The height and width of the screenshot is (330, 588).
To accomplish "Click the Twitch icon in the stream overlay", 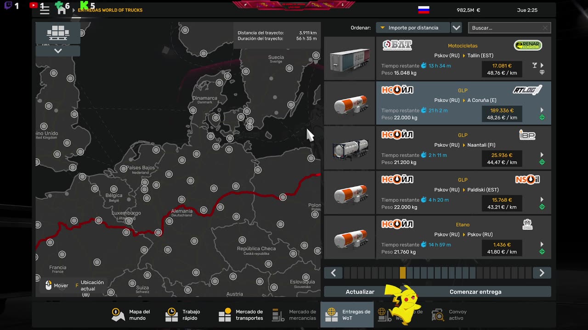I will (8, 5).
